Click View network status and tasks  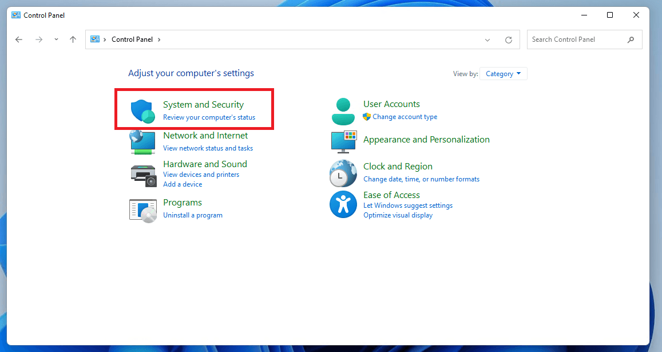[208, 148]
